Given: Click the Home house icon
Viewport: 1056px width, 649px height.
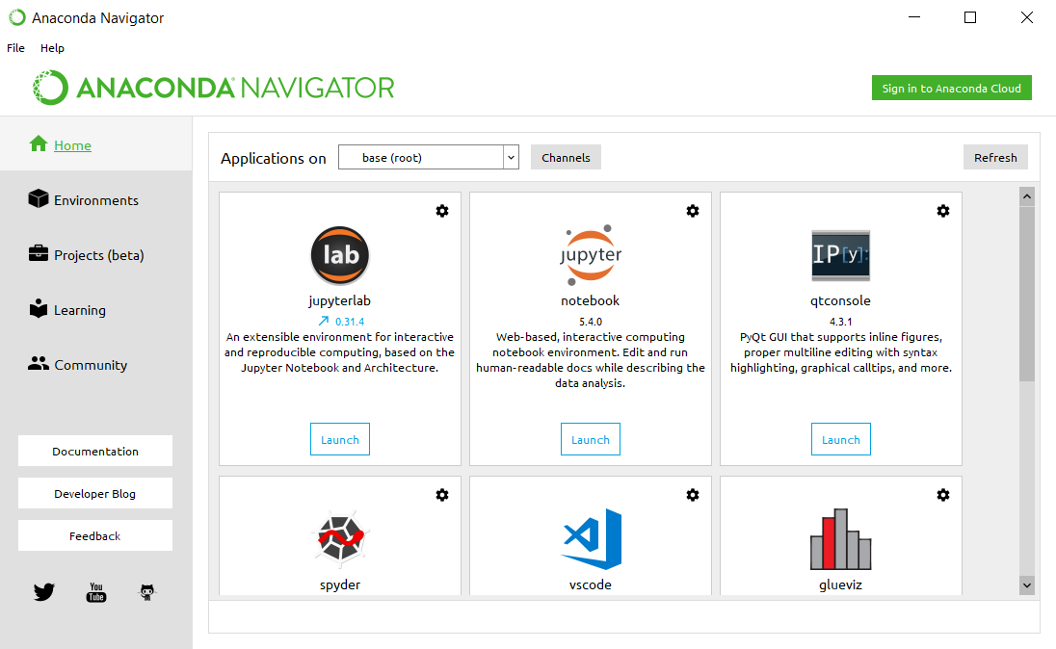Looking at the screenshot, I should click(39, 143).
